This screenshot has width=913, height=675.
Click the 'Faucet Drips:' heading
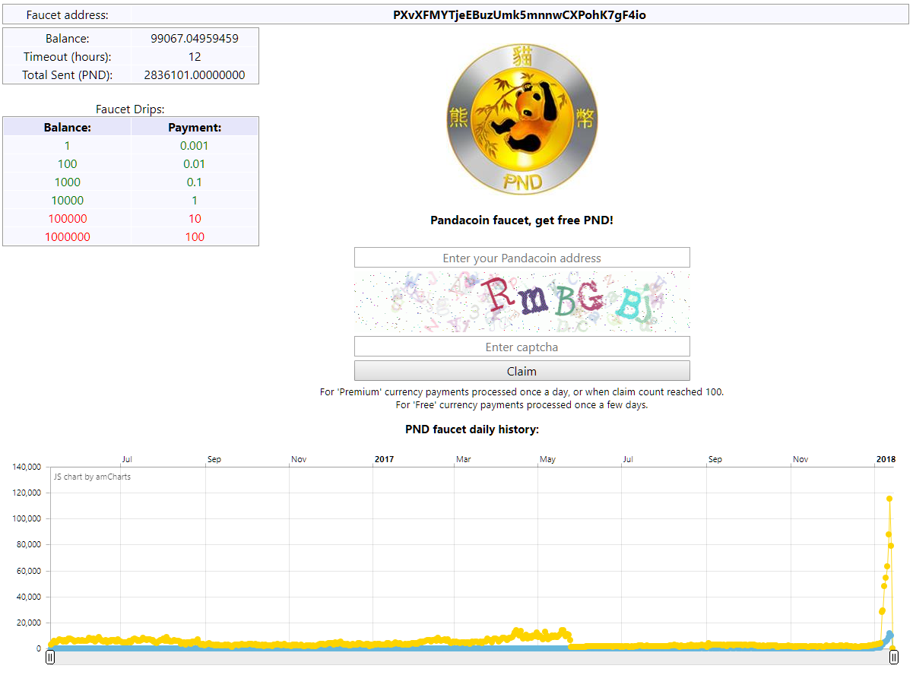[131, 109]
